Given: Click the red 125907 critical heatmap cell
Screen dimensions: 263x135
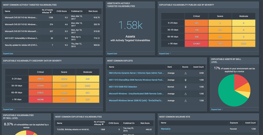Looking at the screenshot, I should 196,43.
